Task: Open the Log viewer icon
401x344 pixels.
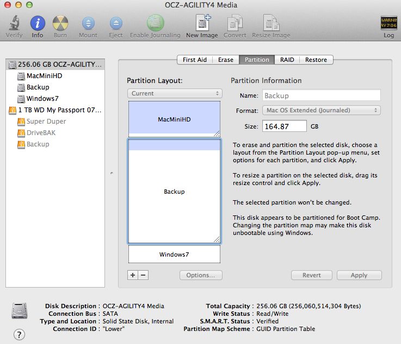Action: coord(388,24)
